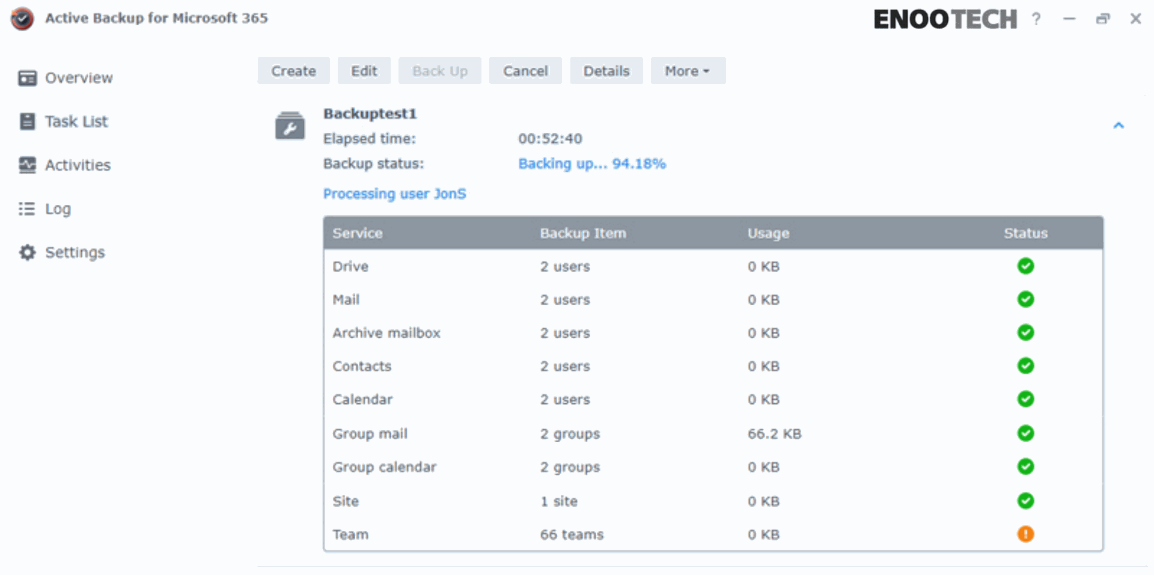1154x575 pixels.
Task: Click the Create button
Action: click(293, 71)
